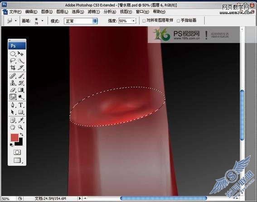257x202 pixels.
Task: Toggle Quick Mask mode button
Action: 17,152
